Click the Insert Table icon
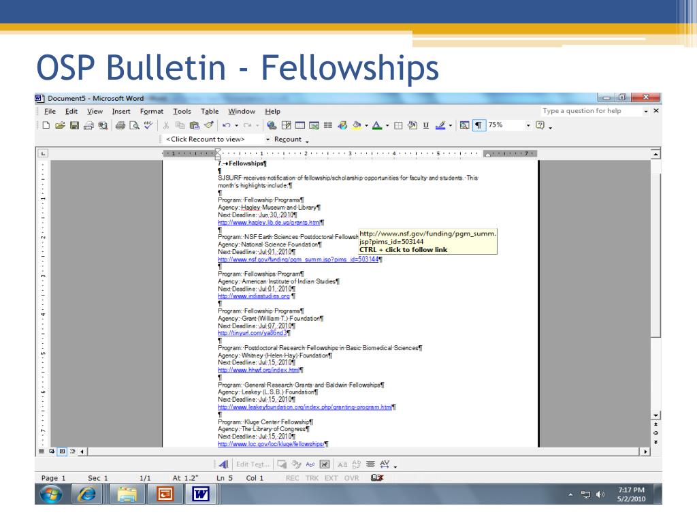 [x=300, y=125]
